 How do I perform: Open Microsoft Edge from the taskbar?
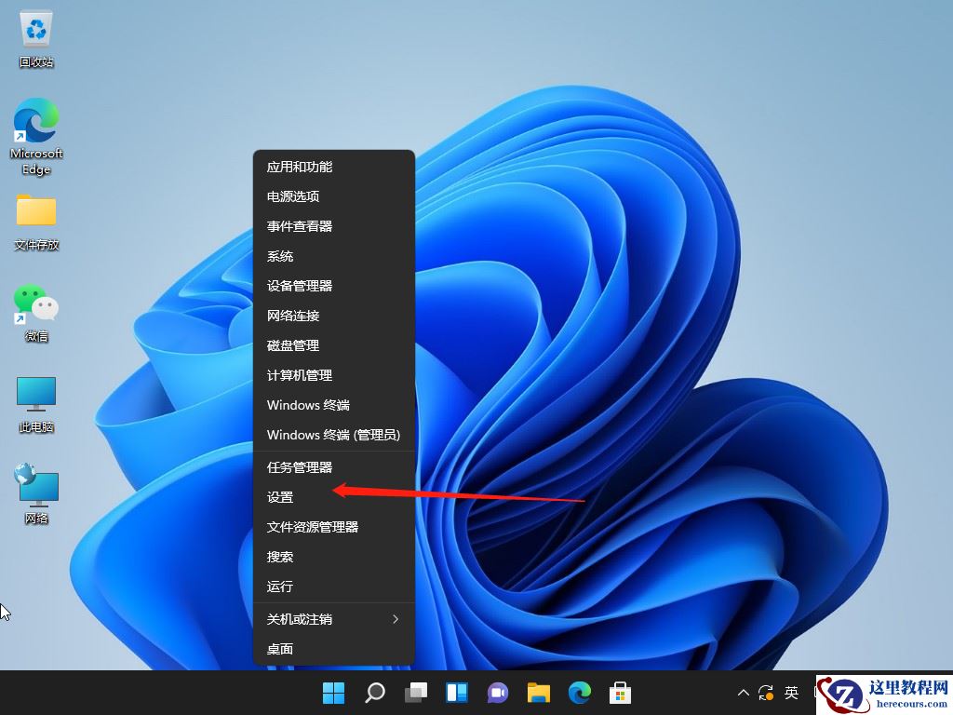tap(580, 693)
